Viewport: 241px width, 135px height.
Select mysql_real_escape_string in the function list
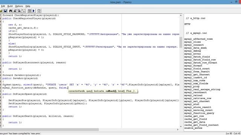point(202,89)
